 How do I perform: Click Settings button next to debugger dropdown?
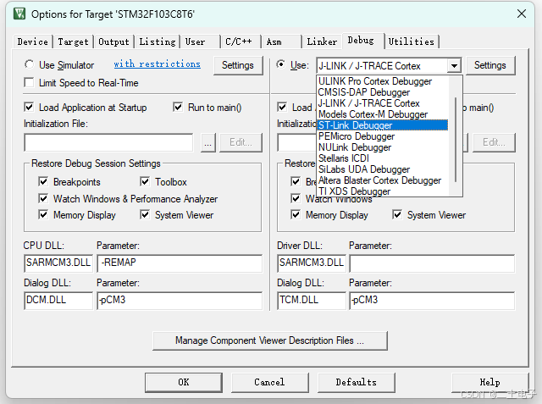point(490,65)
